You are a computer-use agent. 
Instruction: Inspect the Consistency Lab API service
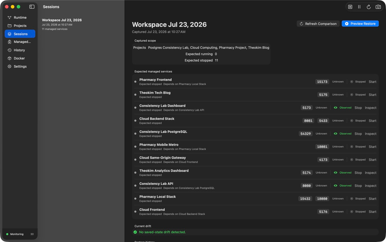[x=371, y=186]
